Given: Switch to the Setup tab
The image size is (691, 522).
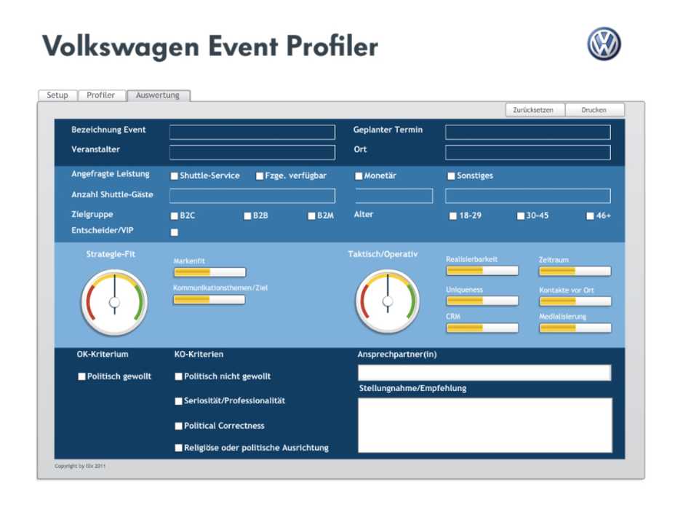Looking at the screenshot, I should click(x=57, y=95).
